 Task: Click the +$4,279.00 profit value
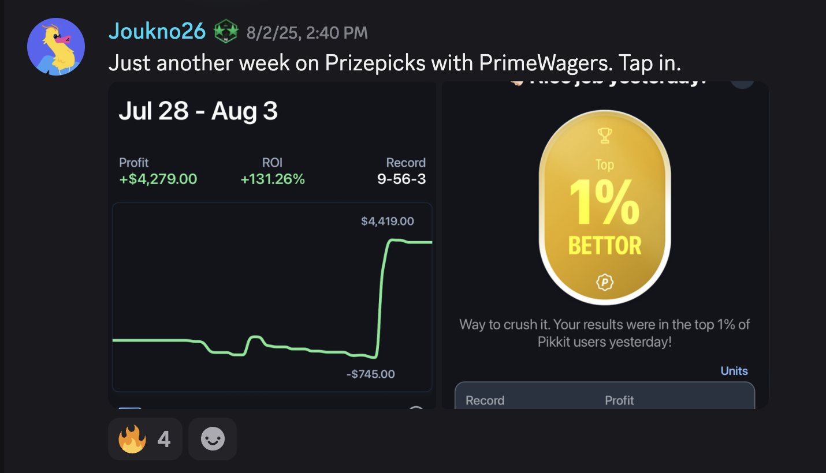tap(158, 179)
